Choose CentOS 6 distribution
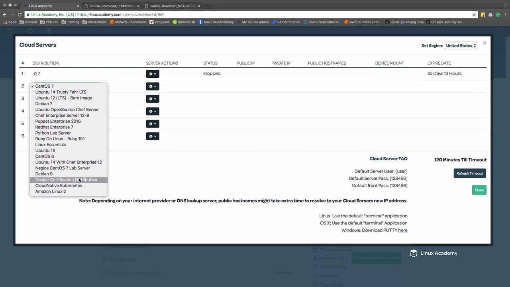The width and height of the screenshot is (510, 287). click(69, 156)
